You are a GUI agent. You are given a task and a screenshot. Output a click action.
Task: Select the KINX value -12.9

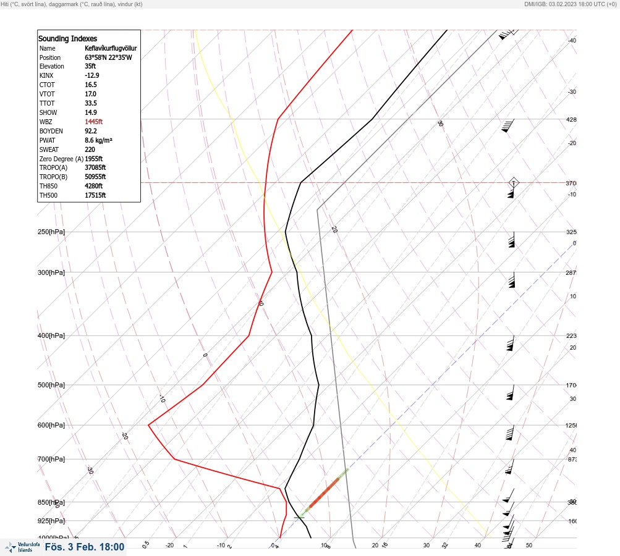tap(91, 75)
